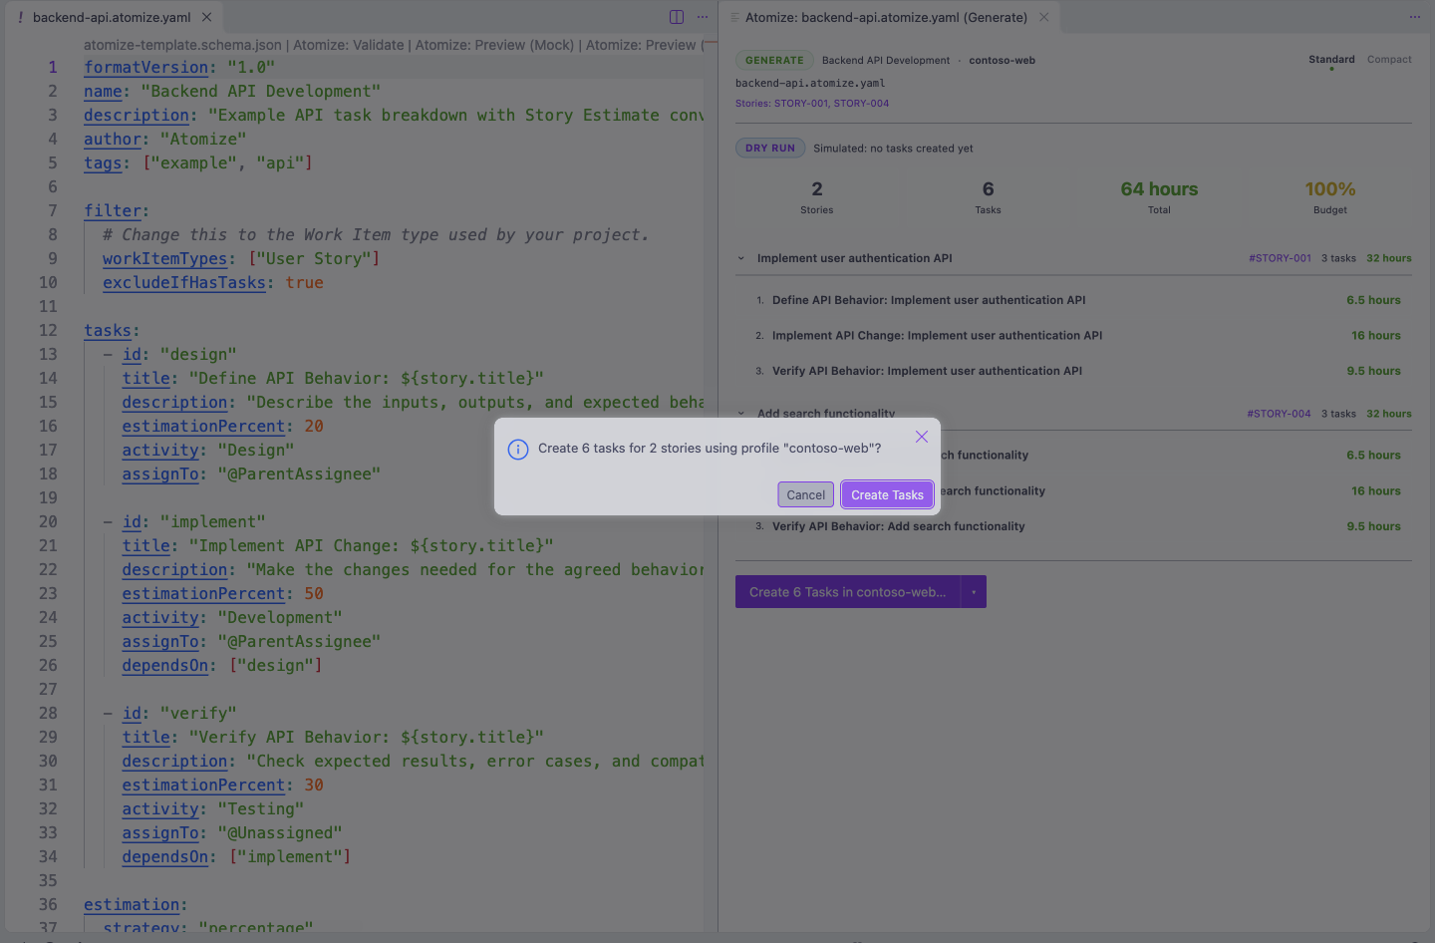Close the Atomize Generate tab

coord(1043,17)
